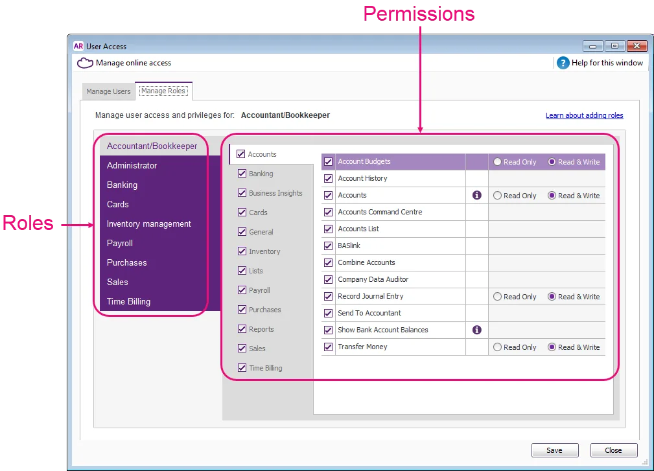Click info icon beside Show Bank Account Balances
Screen dimensions: 654x471
[x=477, y=330]
